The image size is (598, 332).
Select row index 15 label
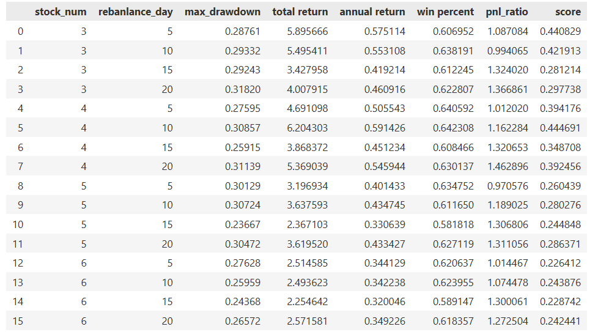[x=18, y=321]
